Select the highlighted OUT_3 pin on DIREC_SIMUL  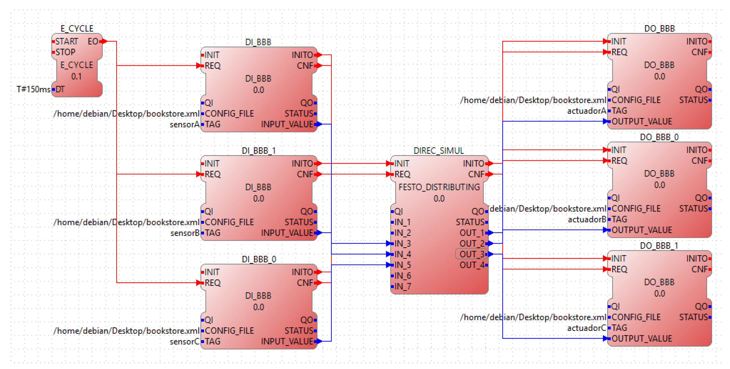click(472, 254)
